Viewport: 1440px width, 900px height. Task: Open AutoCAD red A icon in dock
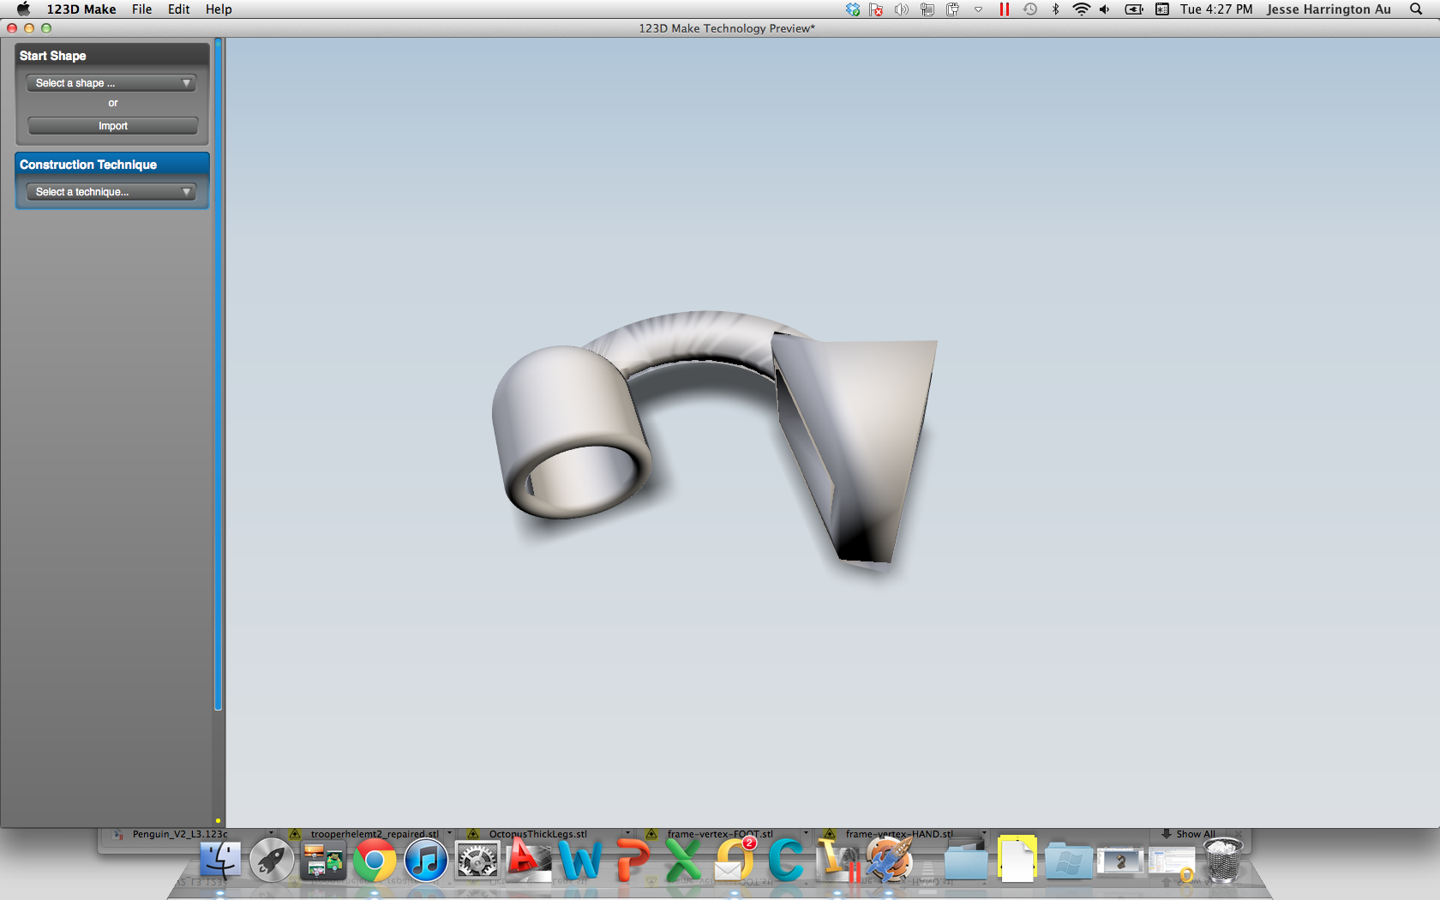[529, 861]
